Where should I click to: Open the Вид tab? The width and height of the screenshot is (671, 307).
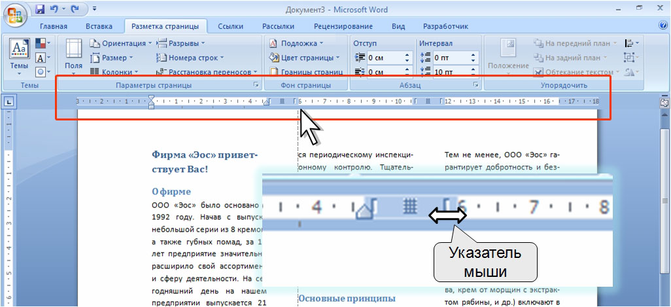[x=398, y=27]
